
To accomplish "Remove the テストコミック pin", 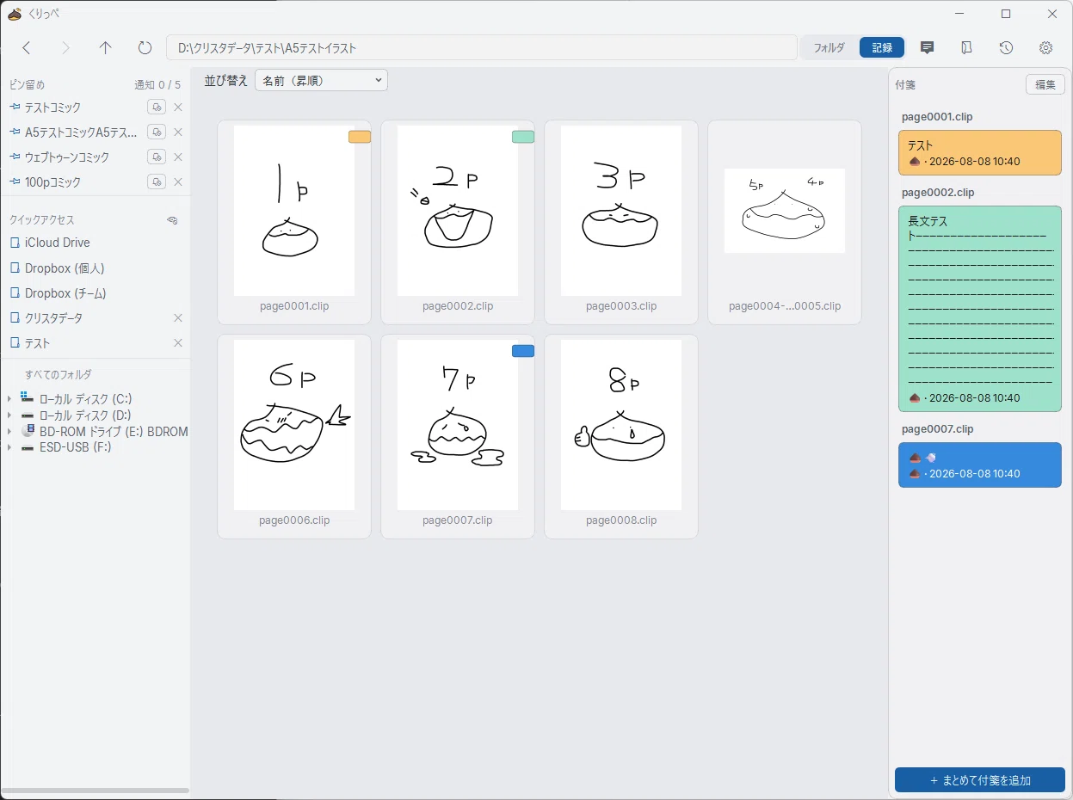I will tap(178, 108).
